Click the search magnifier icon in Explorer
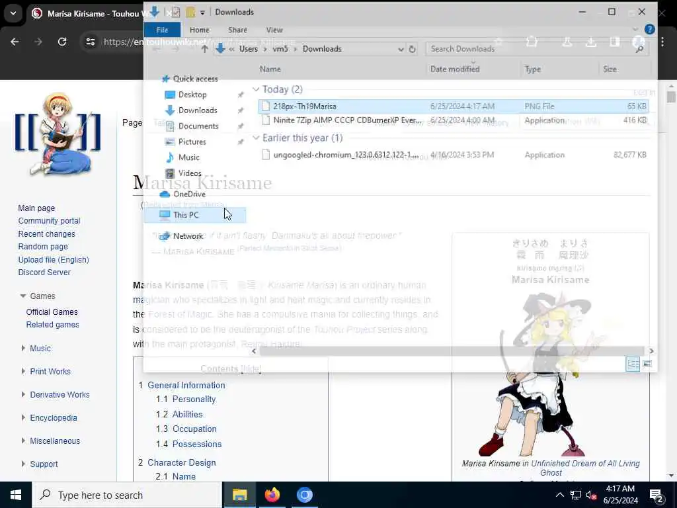 coord(640,49)
